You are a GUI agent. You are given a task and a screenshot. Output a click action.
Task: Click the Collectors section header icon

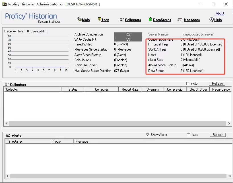click(7, 85)
